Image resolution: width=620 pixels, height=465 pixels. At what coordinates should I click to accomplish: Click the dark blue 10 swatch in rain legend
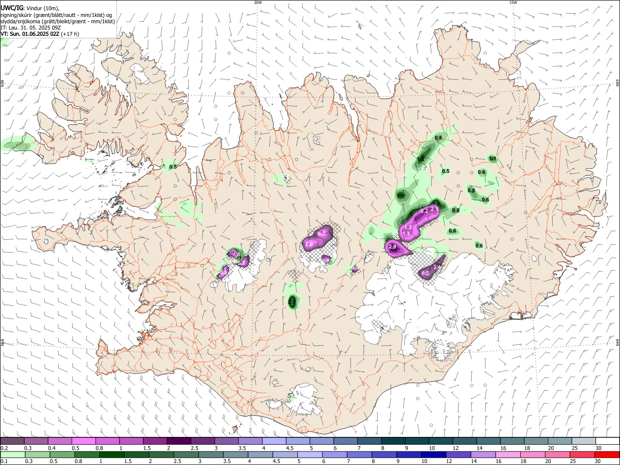pos(433,454)
